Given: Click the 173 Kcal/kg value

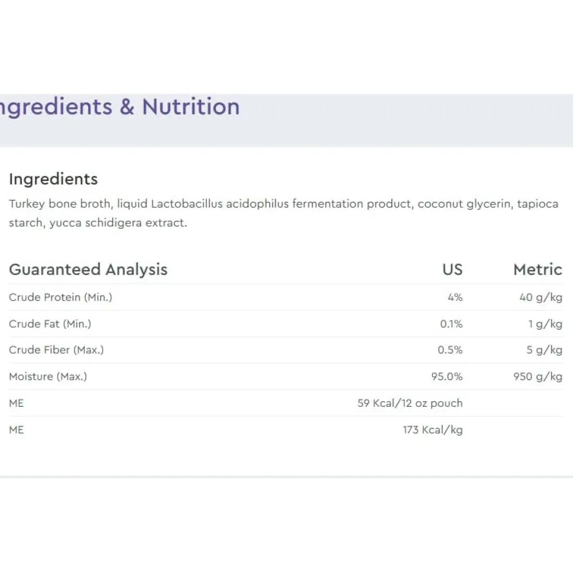Looking at the screenshot, I should (x=433, y=430).
